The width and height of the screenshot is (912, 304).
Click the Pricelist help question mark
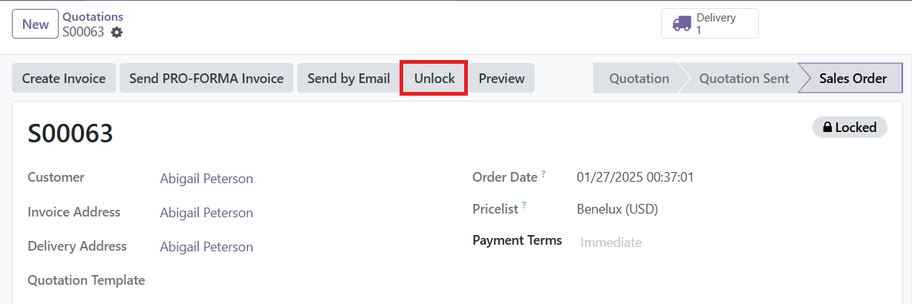coord(524,205)
